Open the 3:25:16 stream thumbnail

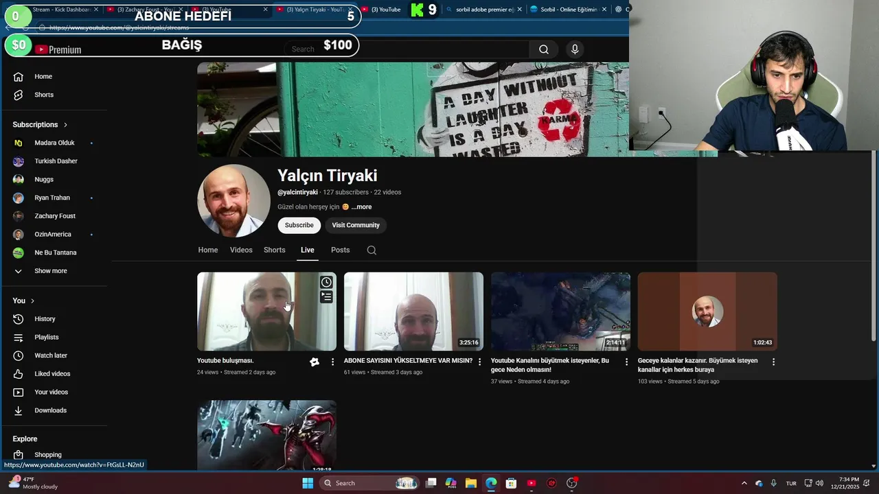[413, 311]
